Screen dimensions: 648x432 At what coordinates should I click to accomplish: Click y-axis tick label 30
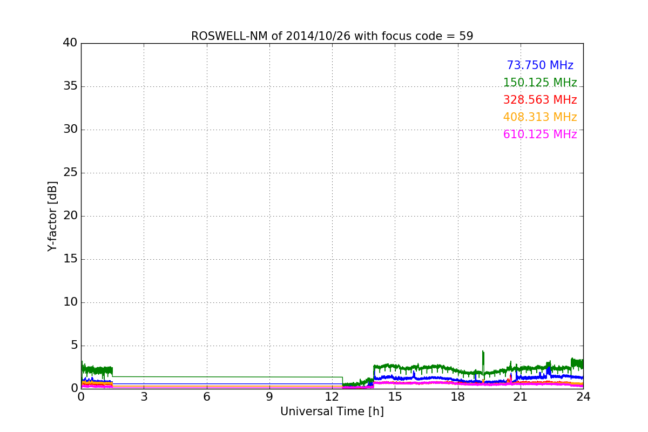point(70,130)
